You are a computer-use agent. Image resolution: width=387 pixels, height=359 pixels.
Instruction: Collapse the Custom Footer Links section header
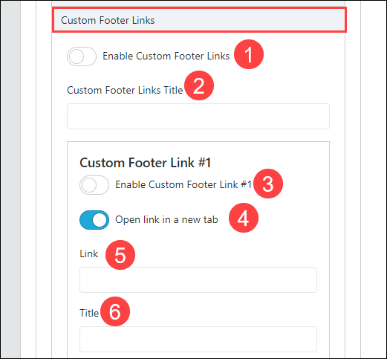(199, 20)
